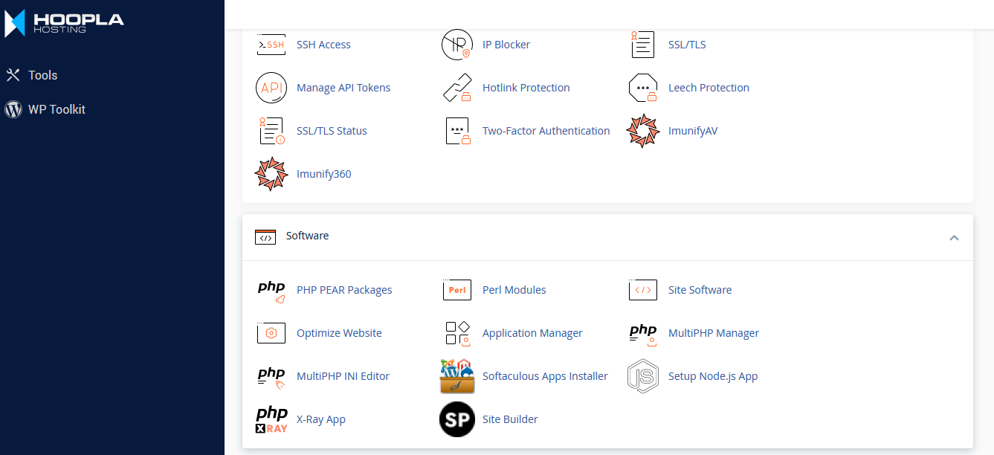Click the Manage API Tokens icon
The image size is (994, 455).
point(271,88)
